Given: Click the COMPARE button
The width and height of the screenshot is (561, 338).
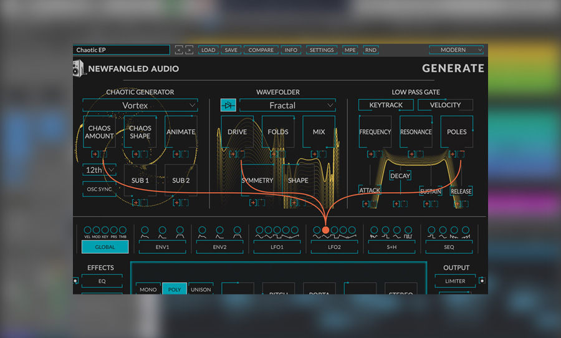Looking at the screenshot, I should pyautogui.click(x=260, y=50).
